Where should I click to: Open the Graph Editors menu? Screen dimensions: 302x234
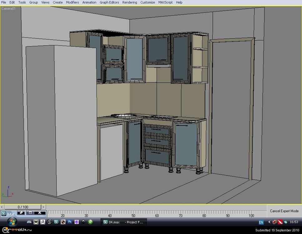click(x=109, y=2)
